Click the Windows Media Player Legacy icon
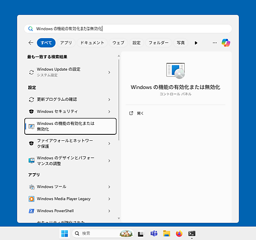This screenshot has height=240, width=256. click(x=32, y=199)
